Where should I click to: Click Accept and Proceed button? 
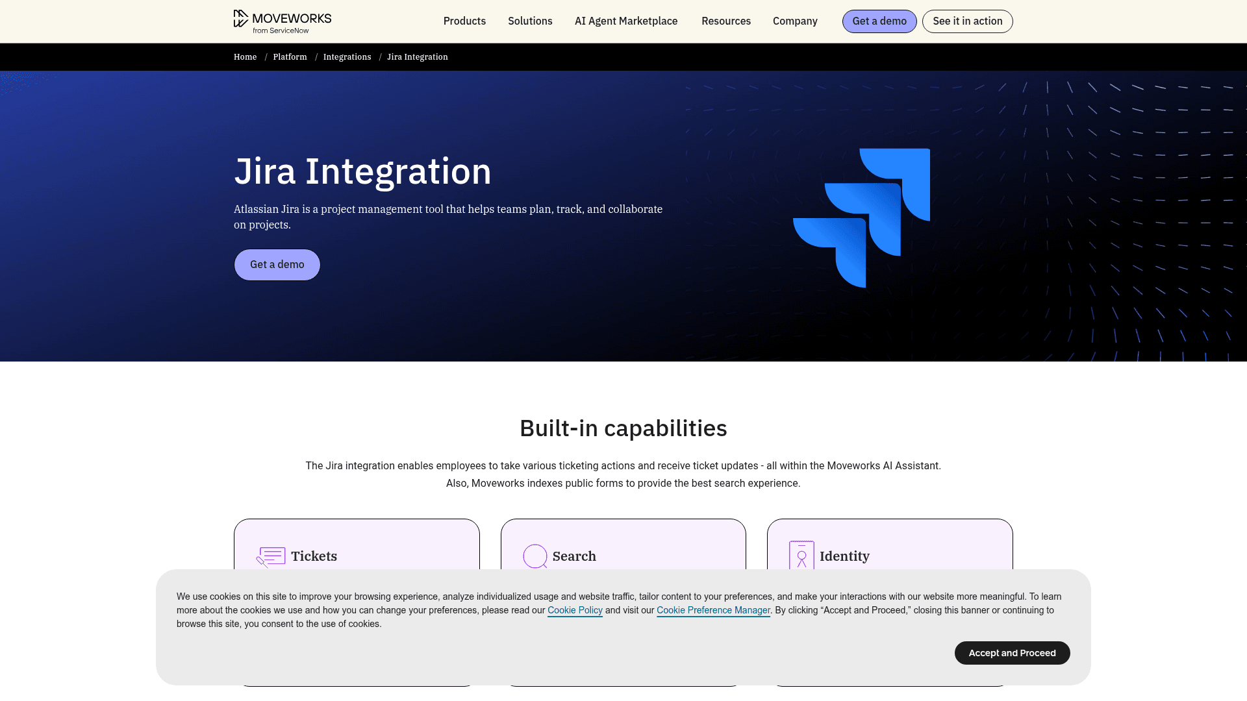[1013, 653]
